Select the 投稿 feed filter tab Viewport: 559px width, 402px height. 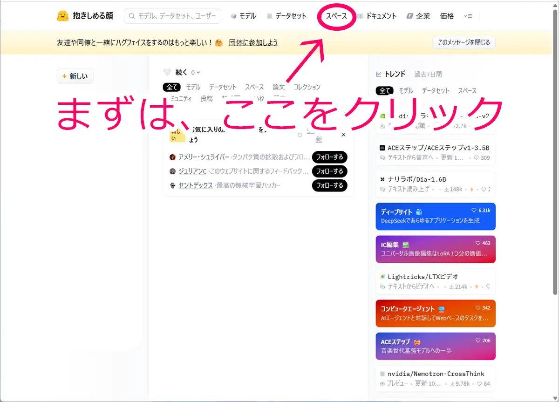pyautogui.click(x=207, y=99)
